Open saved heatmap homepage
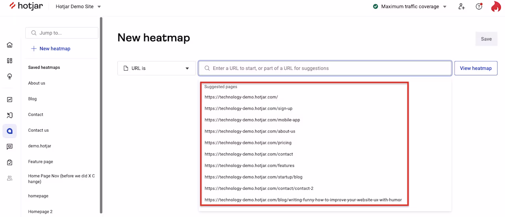The image size is (505, 217). (x=38, y=196)
